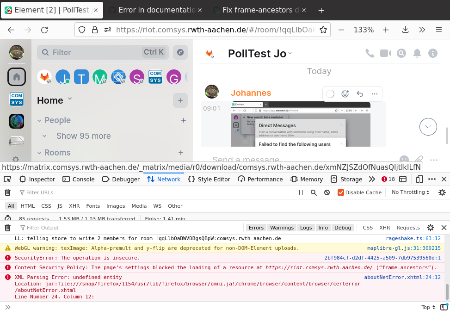Viewport: 450px width, 322px height.
Task: Open Top context selector in console
Action: point(428,307)
